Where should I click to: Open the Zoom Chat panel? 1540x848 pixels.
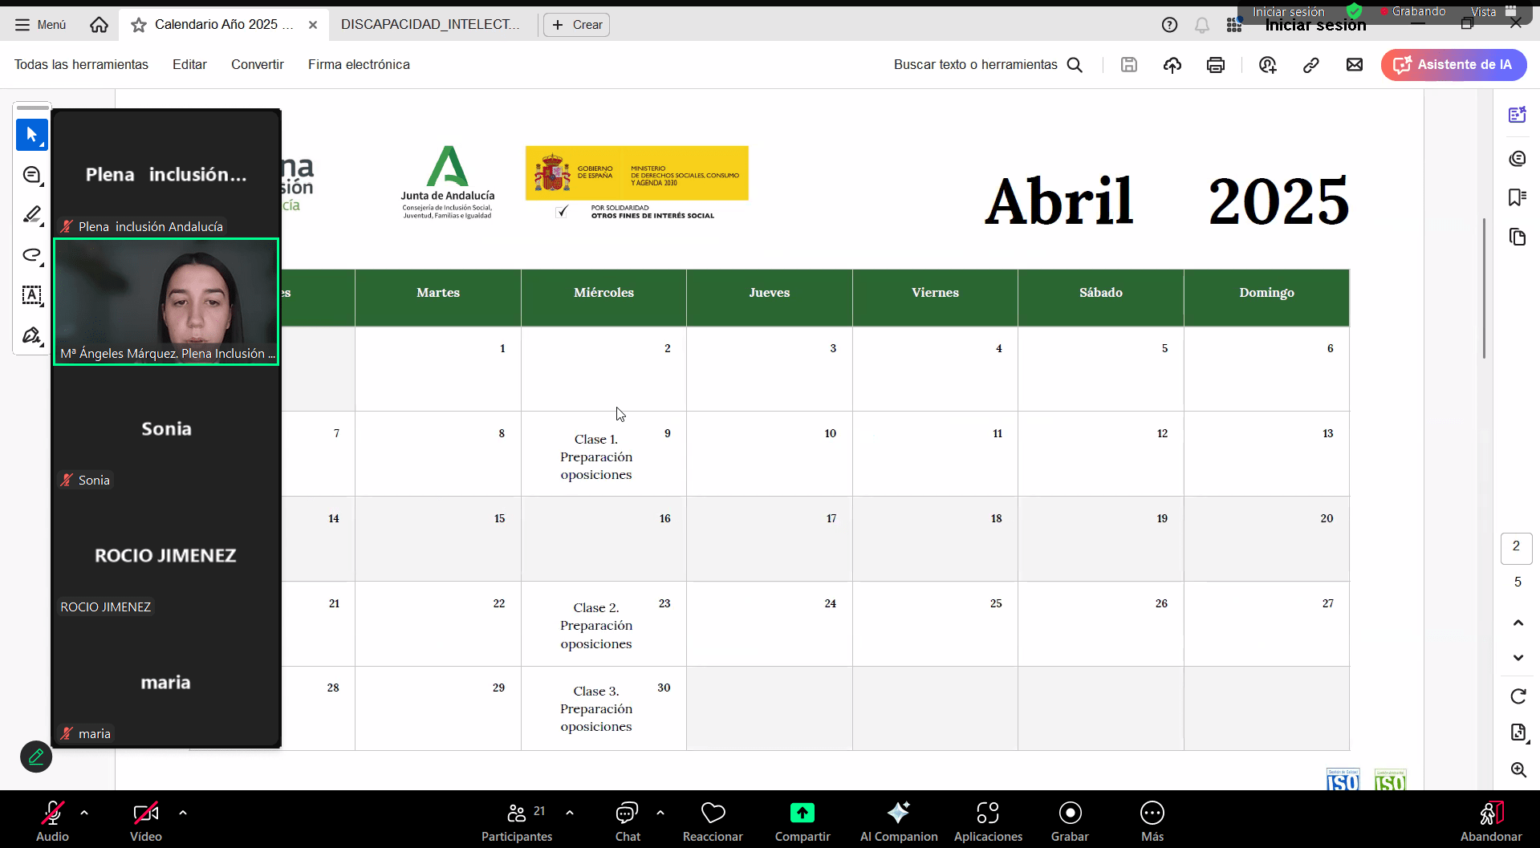tap(627, 822)
